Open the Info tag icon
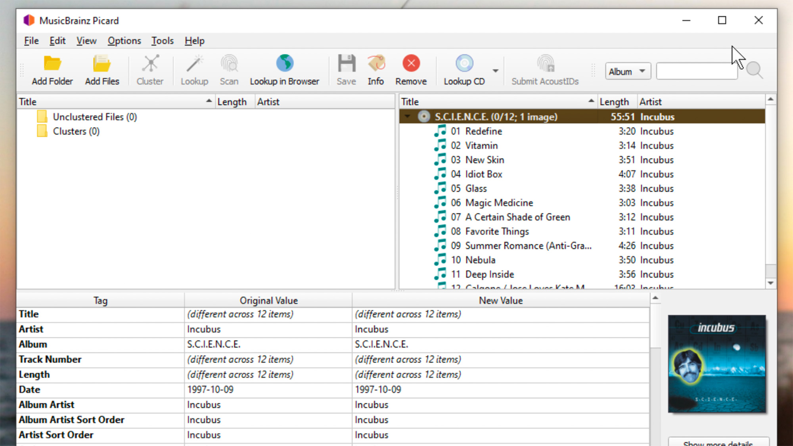 click(x=375, y=63)
